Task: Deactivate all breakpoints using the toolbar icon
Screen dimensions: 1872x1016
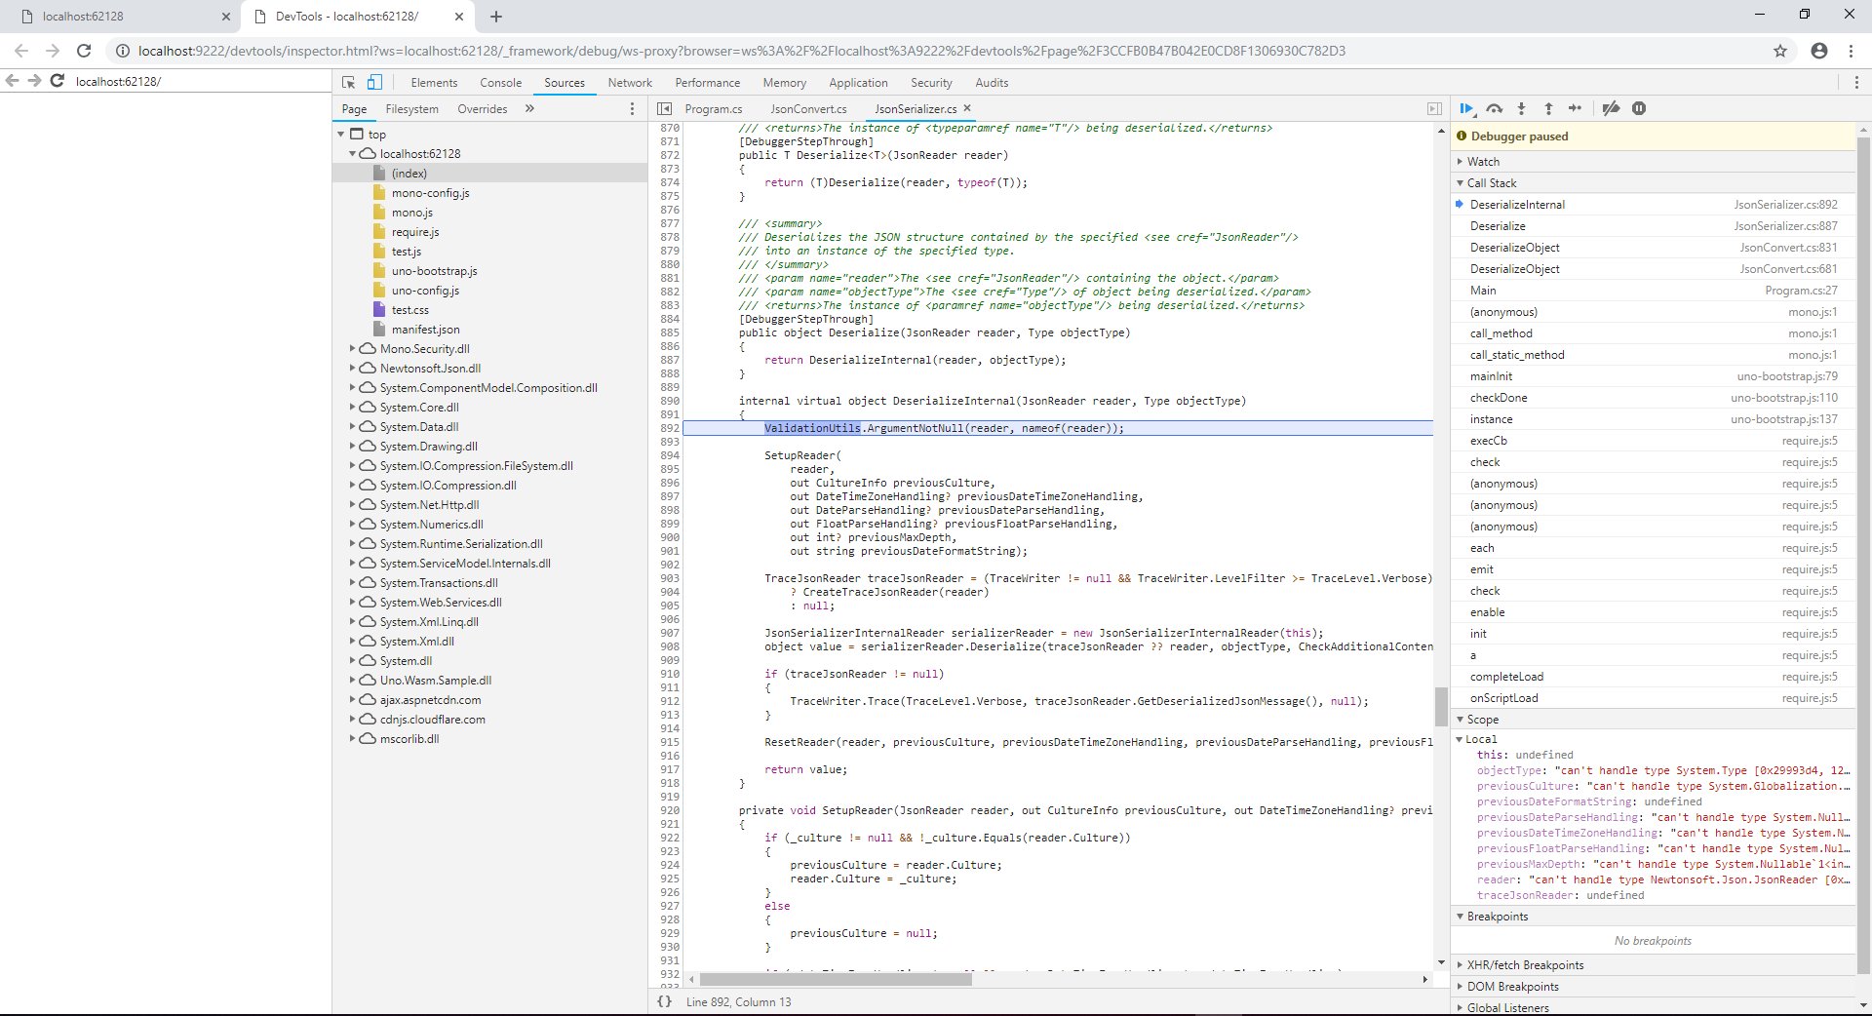Action: point(1611,108)
